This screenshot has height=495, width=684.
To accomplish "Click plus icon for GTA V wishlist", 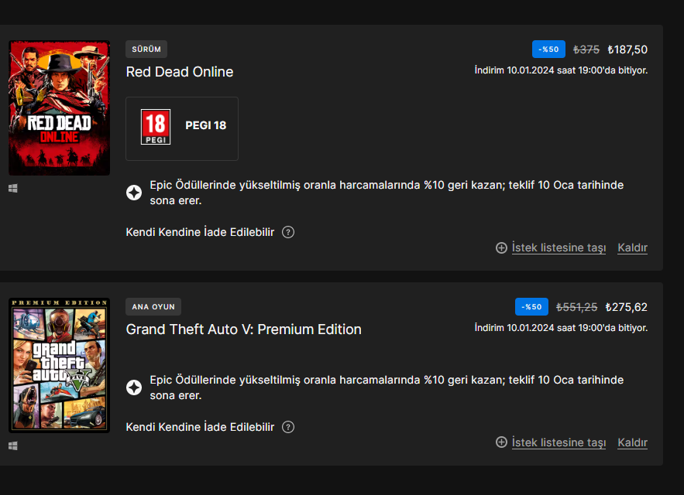I will [501, 443].
